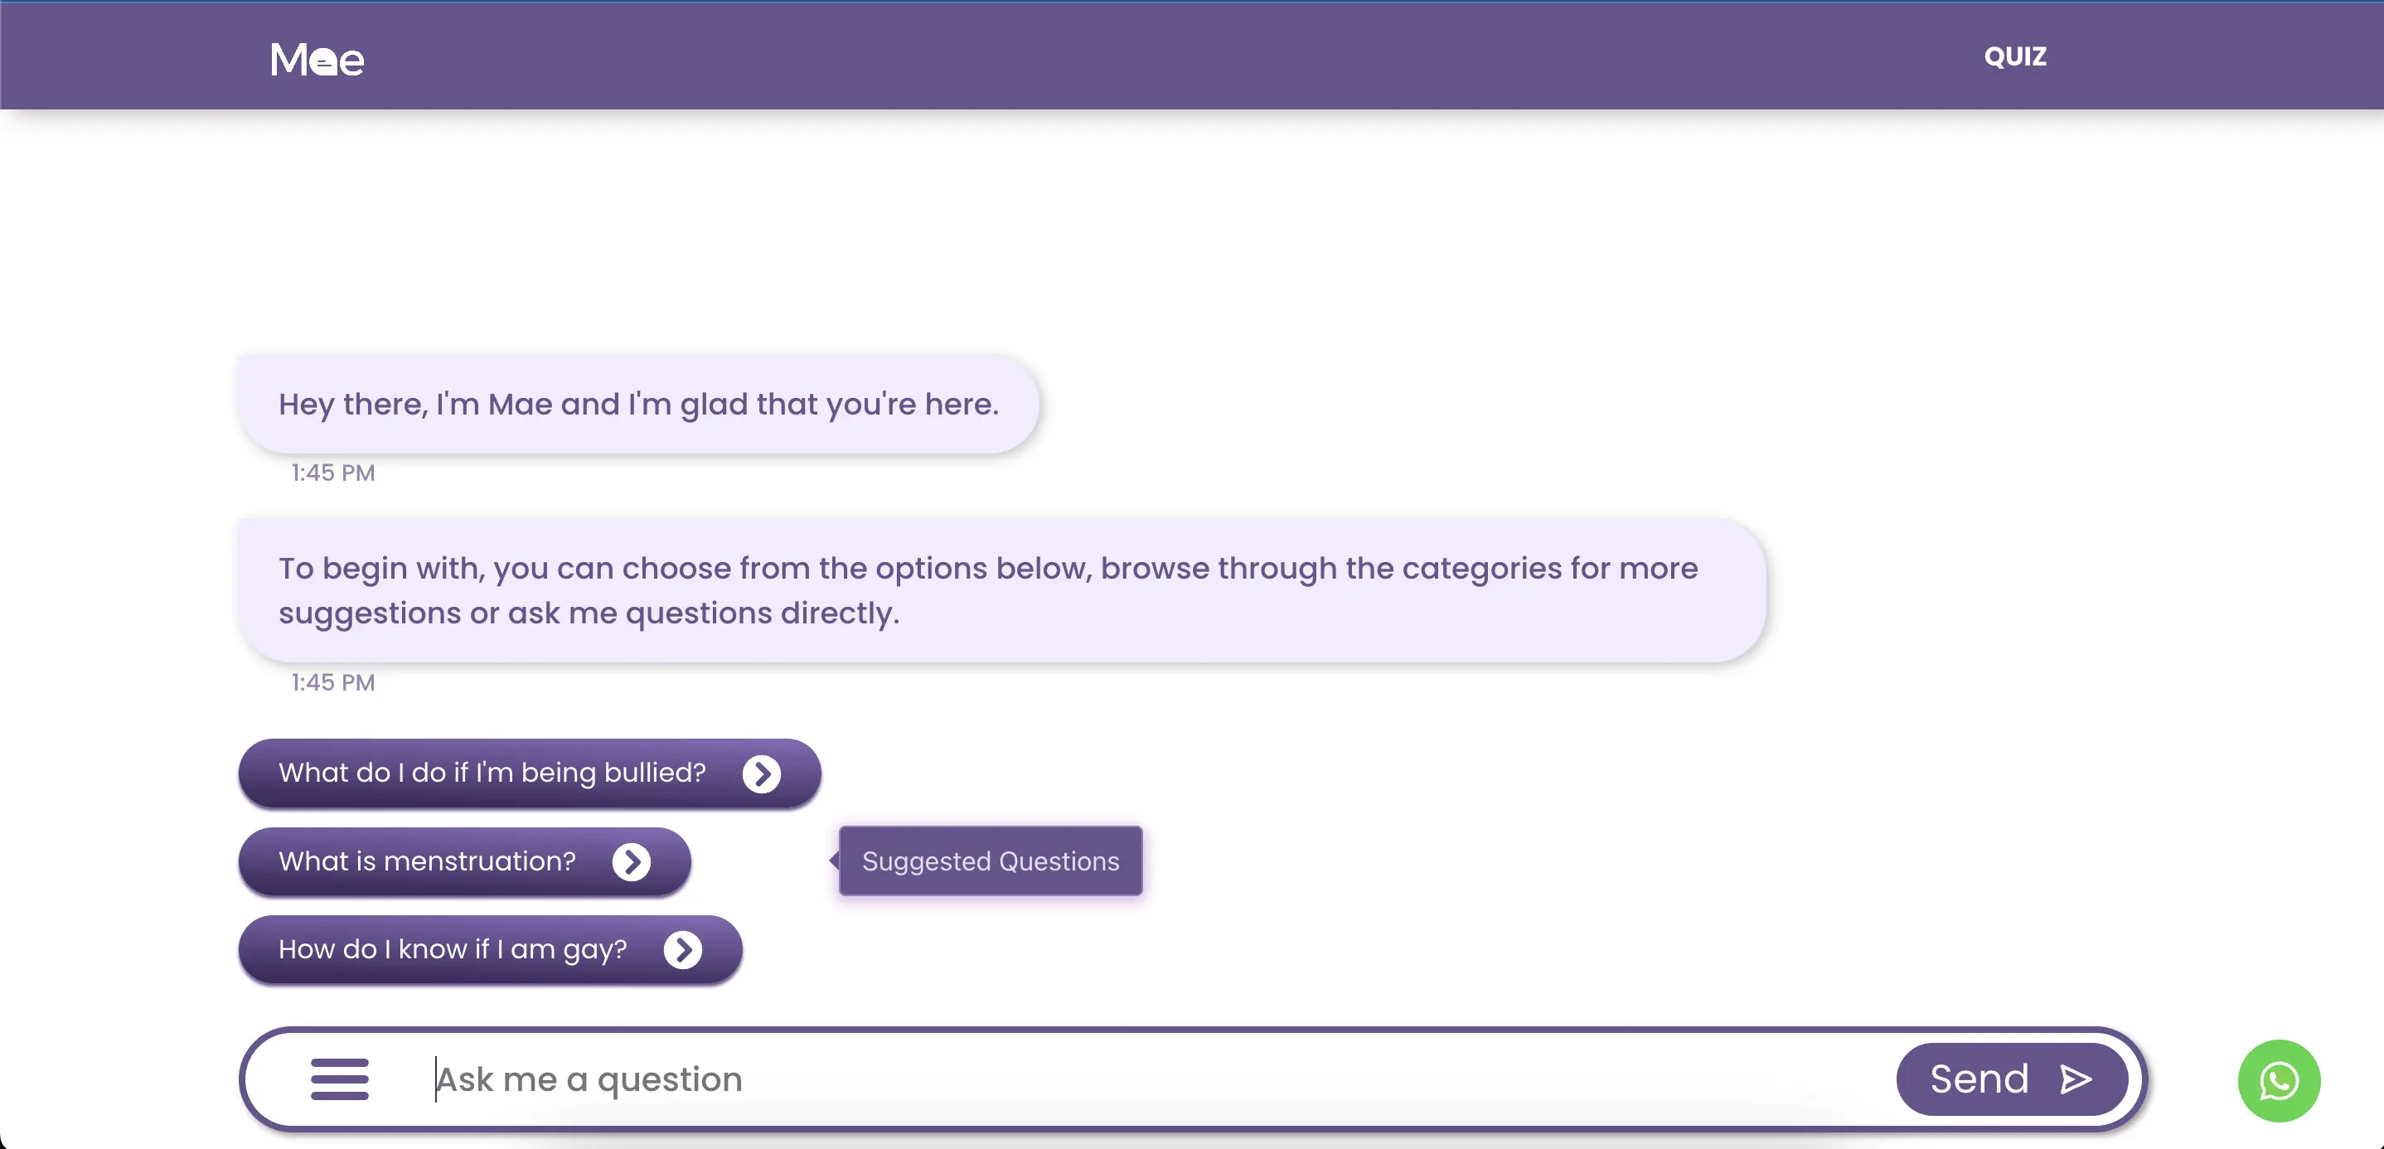Click the second 1:45 PM timestamp
This screenshot has height=1149, width=2384.
point(333,683)
